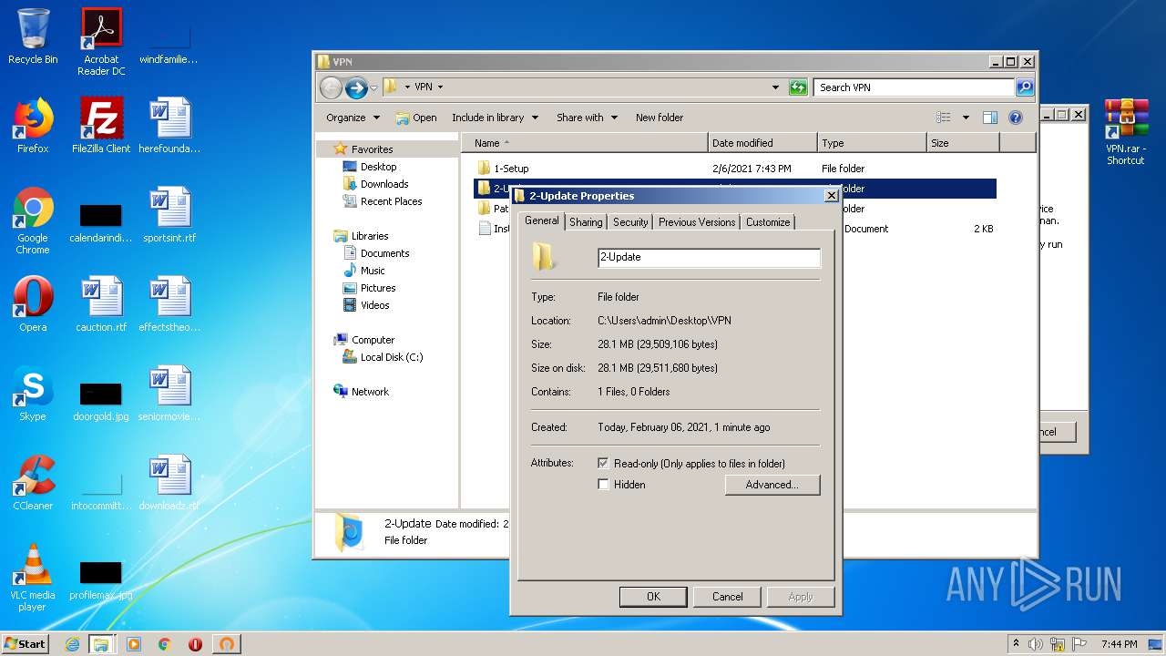
Task: Open FileZilla Client desktop shortcut
Action: click(x=101, y=126)
